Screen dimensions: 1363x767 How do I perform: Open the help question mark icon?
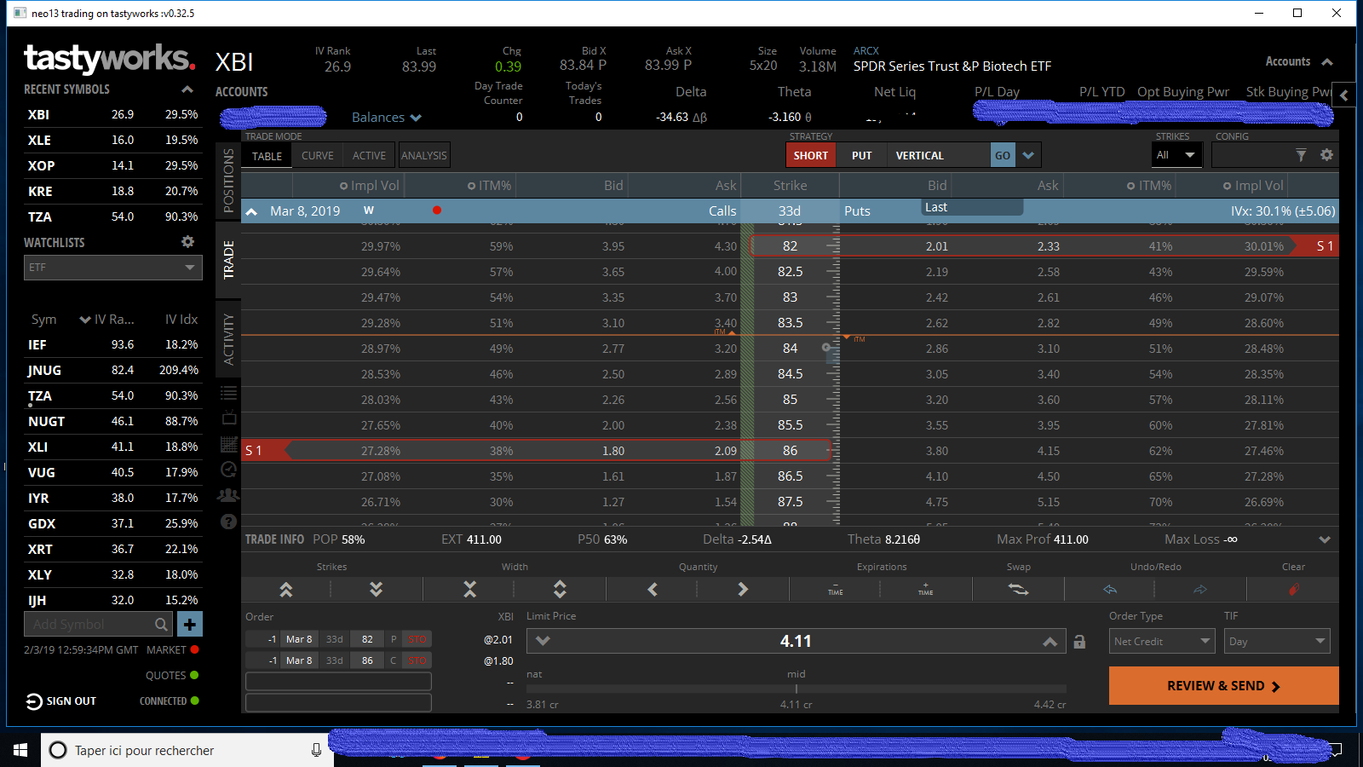[x=228, y=522]
